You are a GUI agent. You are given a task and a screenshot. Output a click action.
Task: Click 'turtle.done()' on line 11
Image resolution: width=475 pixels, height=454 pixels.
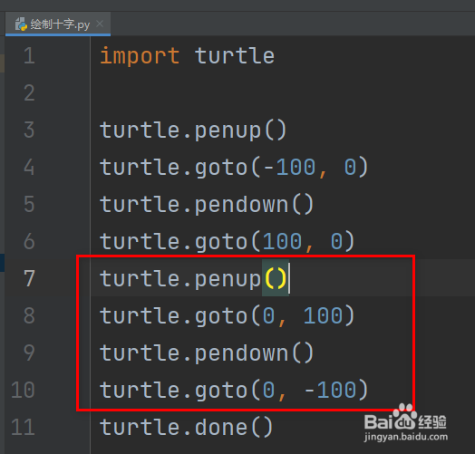(187, 428)
